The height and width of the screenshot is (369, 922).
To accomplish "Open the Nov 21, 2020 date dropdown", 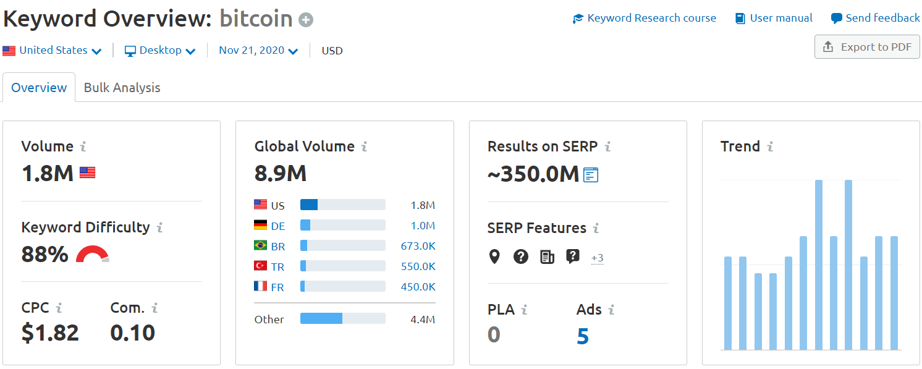I will click(x=258, y=51).
